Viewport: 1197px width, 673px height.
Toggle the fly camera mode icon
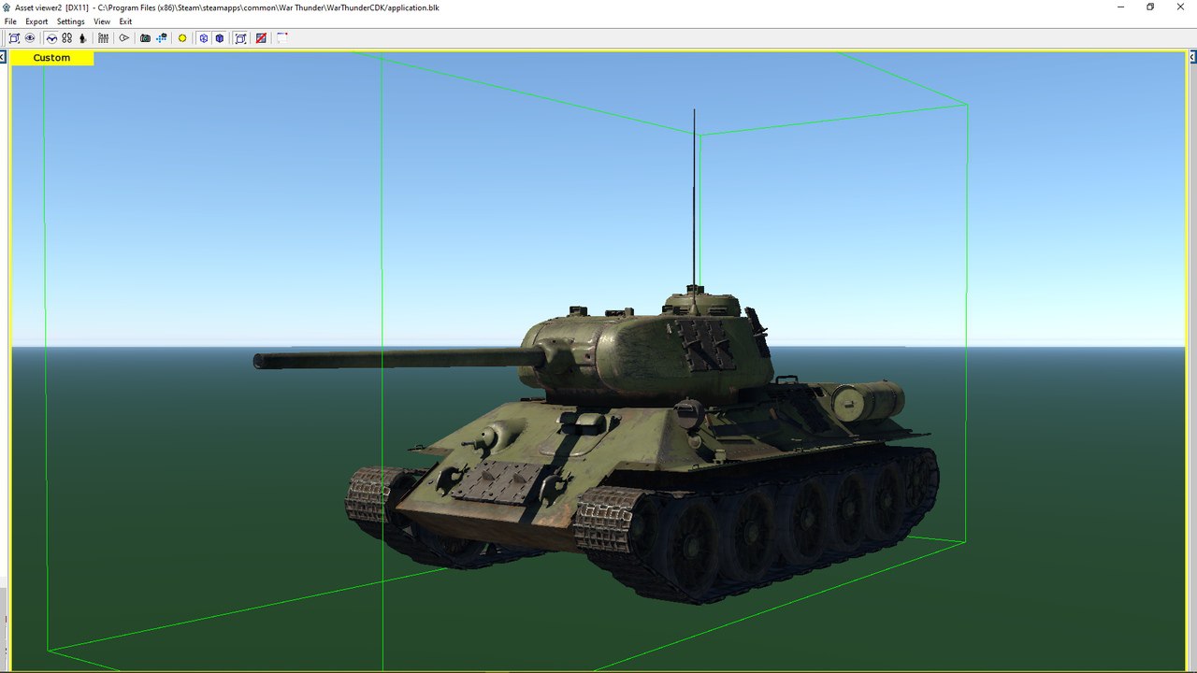pos(51,38)
